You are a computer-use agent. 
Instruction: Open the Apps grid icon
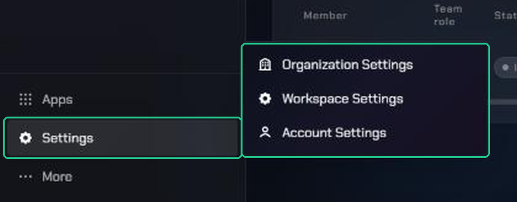tap(26, 100)
